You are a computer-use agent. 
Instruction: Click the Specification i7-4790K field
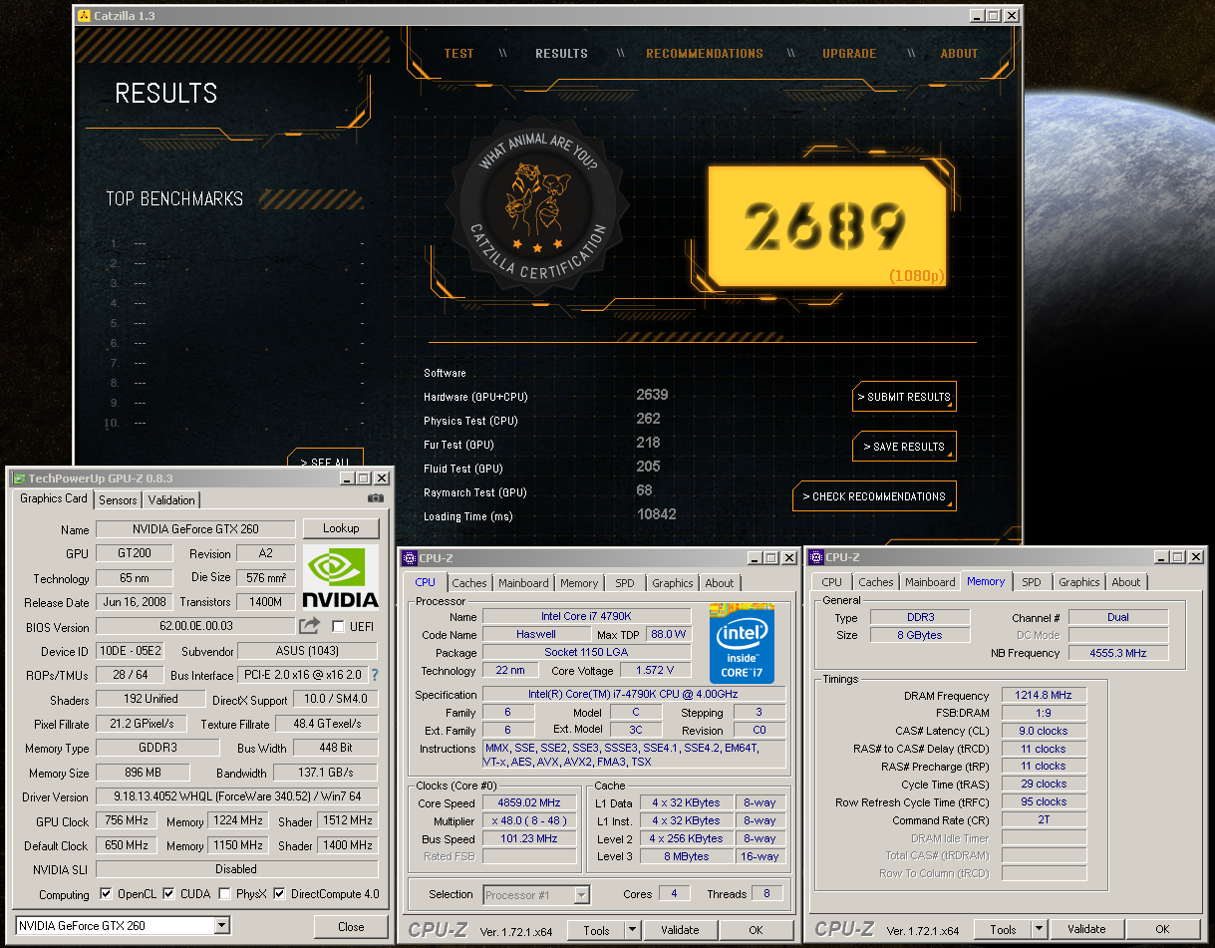pyautogui.click(x=634, y=695)
